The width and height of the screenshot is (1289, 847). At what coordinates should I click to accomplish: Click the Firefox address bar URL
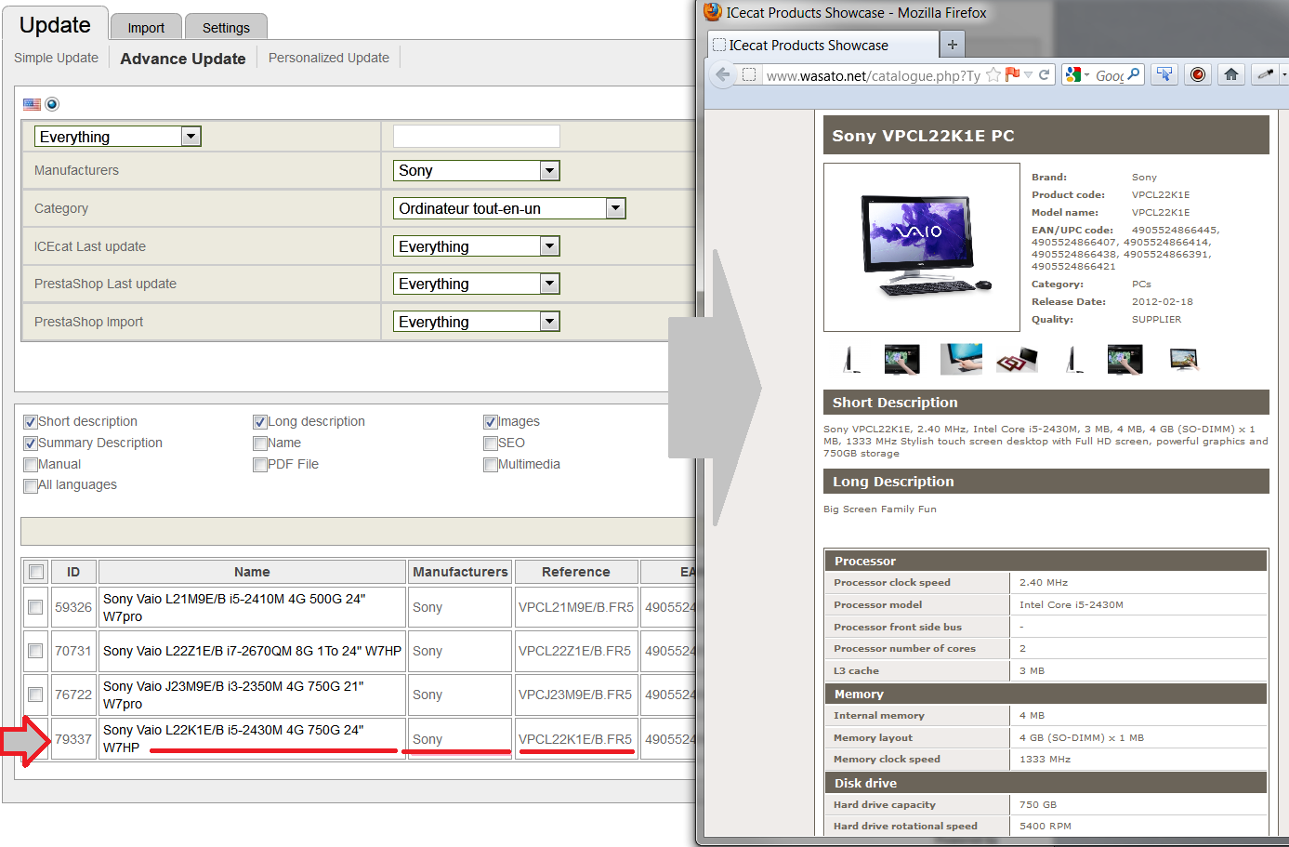tap(874, 75)
